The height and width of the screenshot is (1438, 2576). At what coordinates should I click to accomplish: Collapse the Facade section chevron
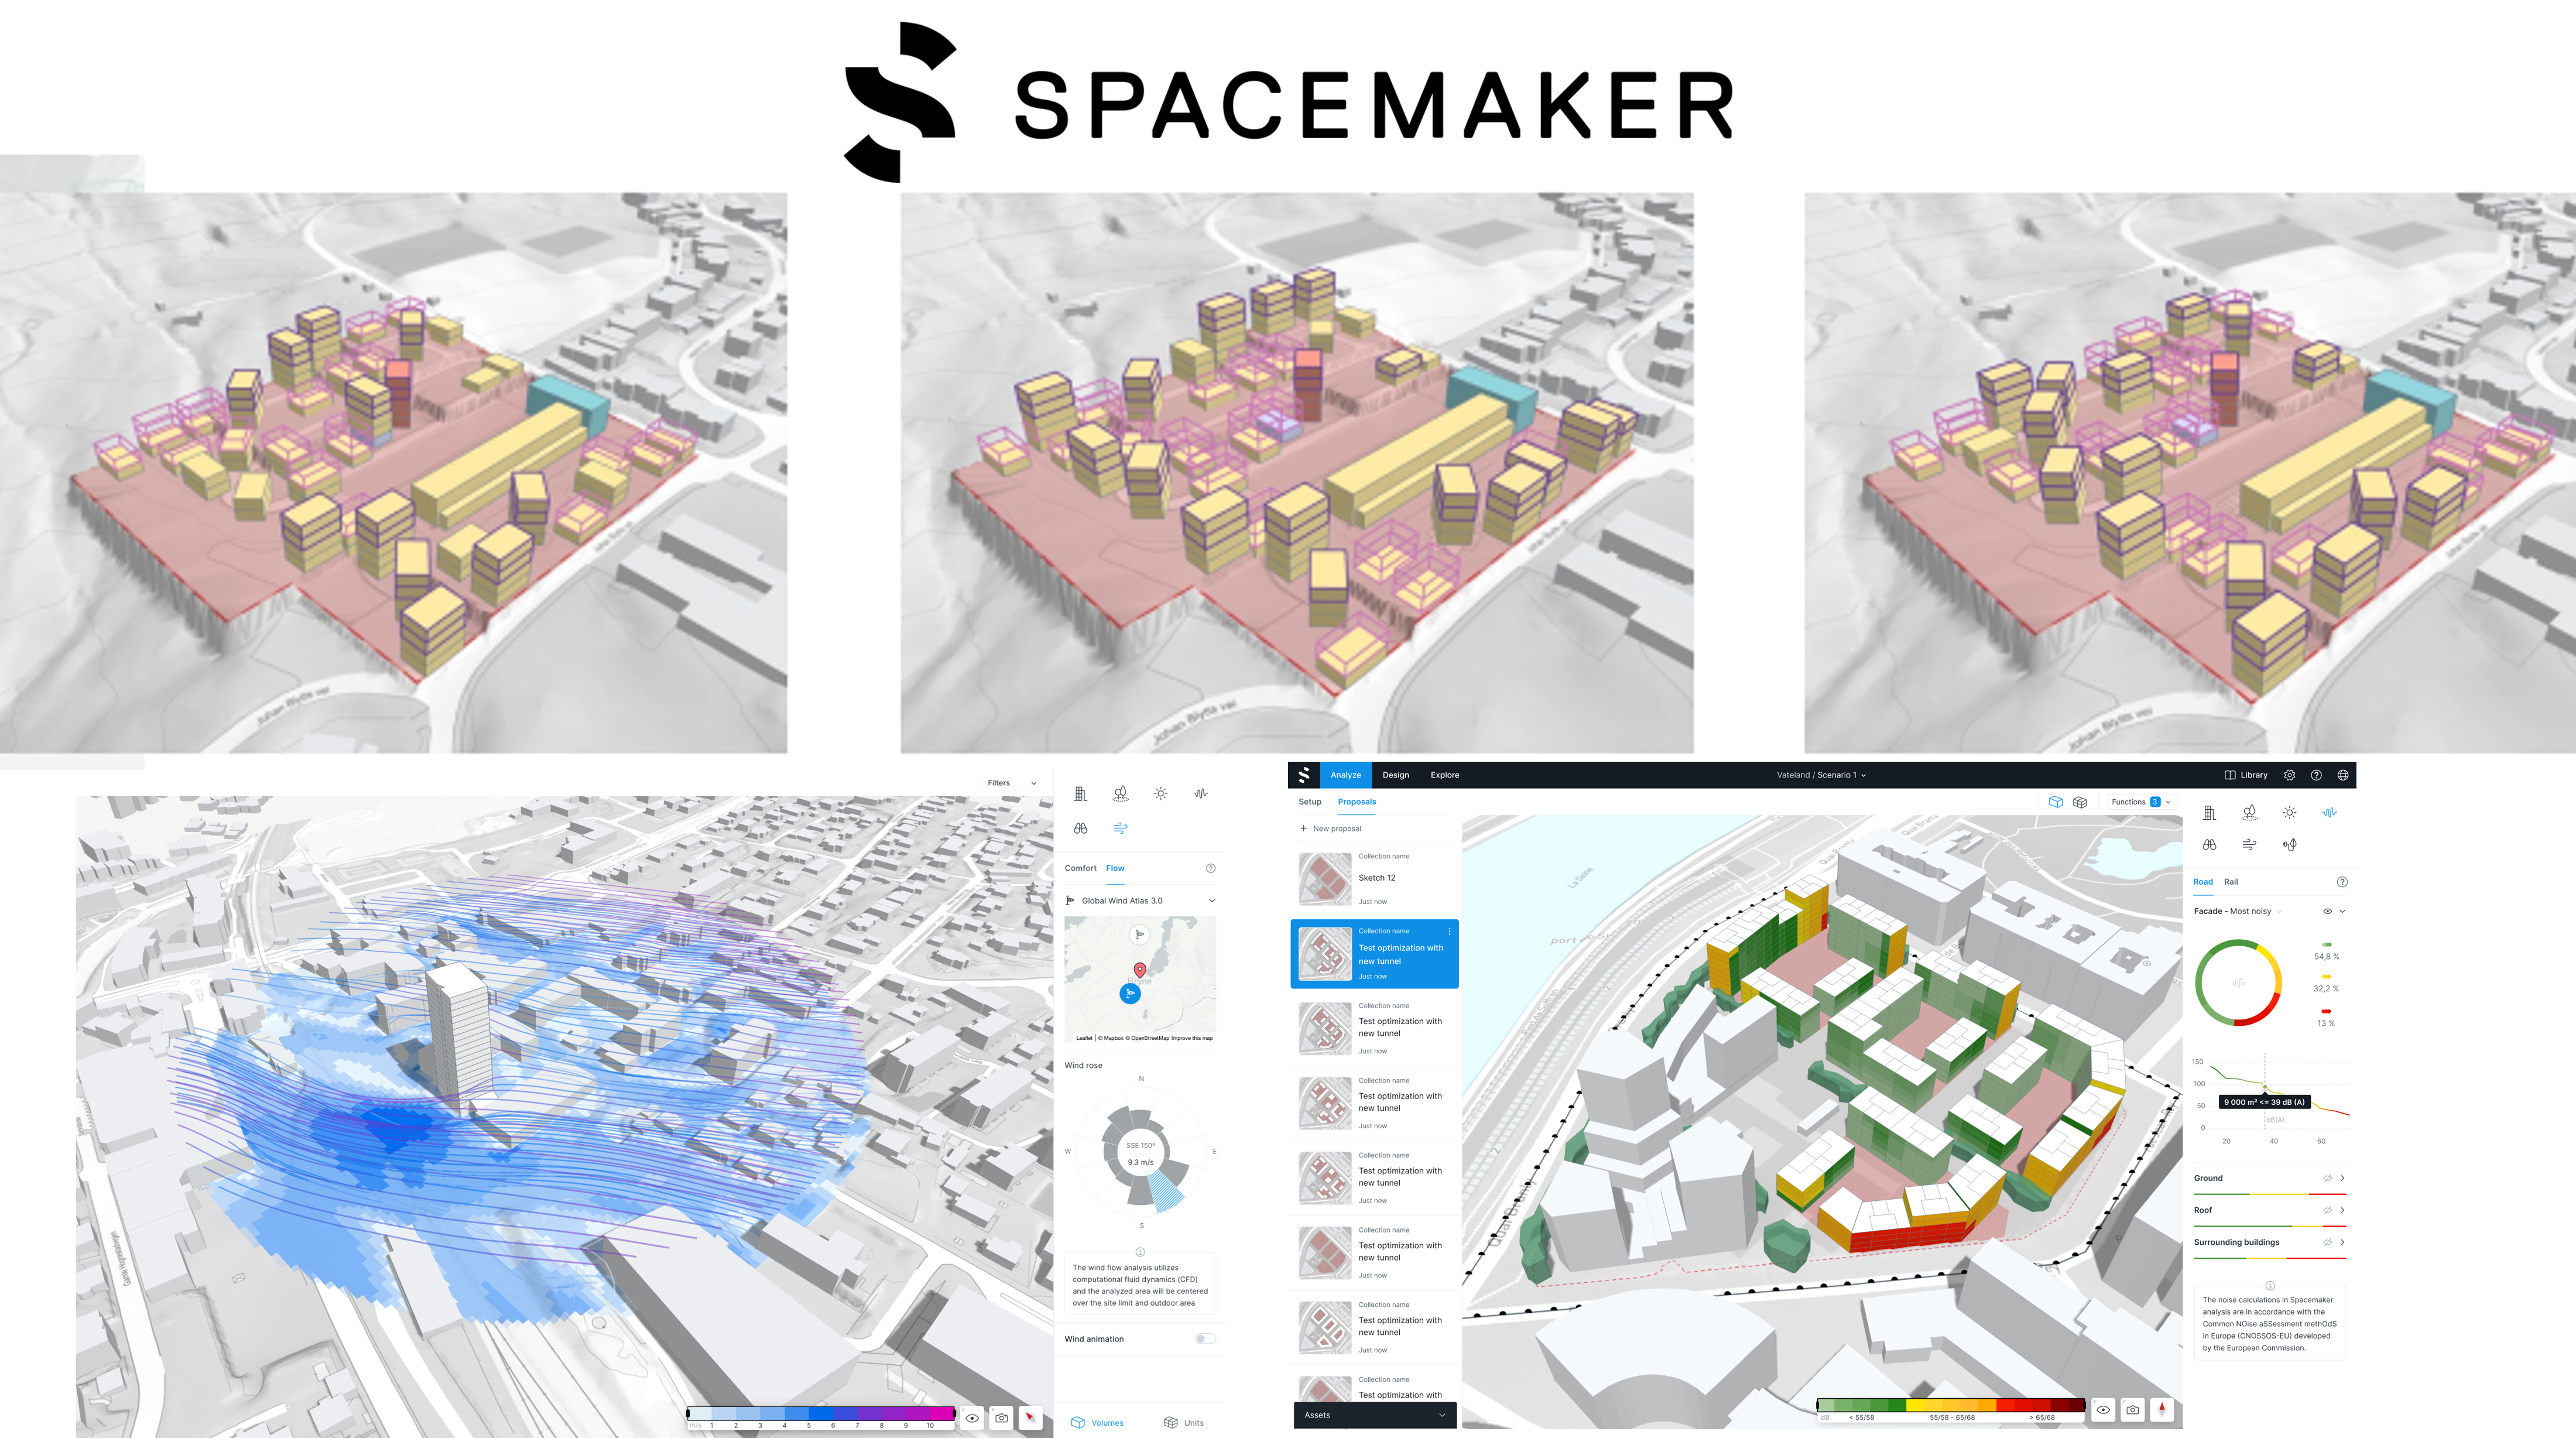(2342, 911)
